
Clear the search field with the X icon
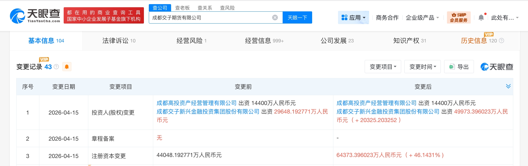[x=275, y=18]
